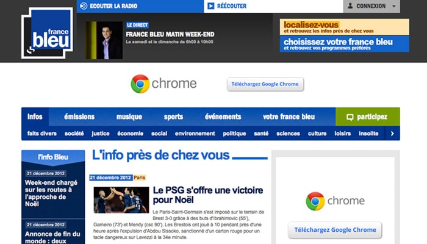Select the musique menu tab
Viewport: 427px width, 244px height.
tap(129, 117)
